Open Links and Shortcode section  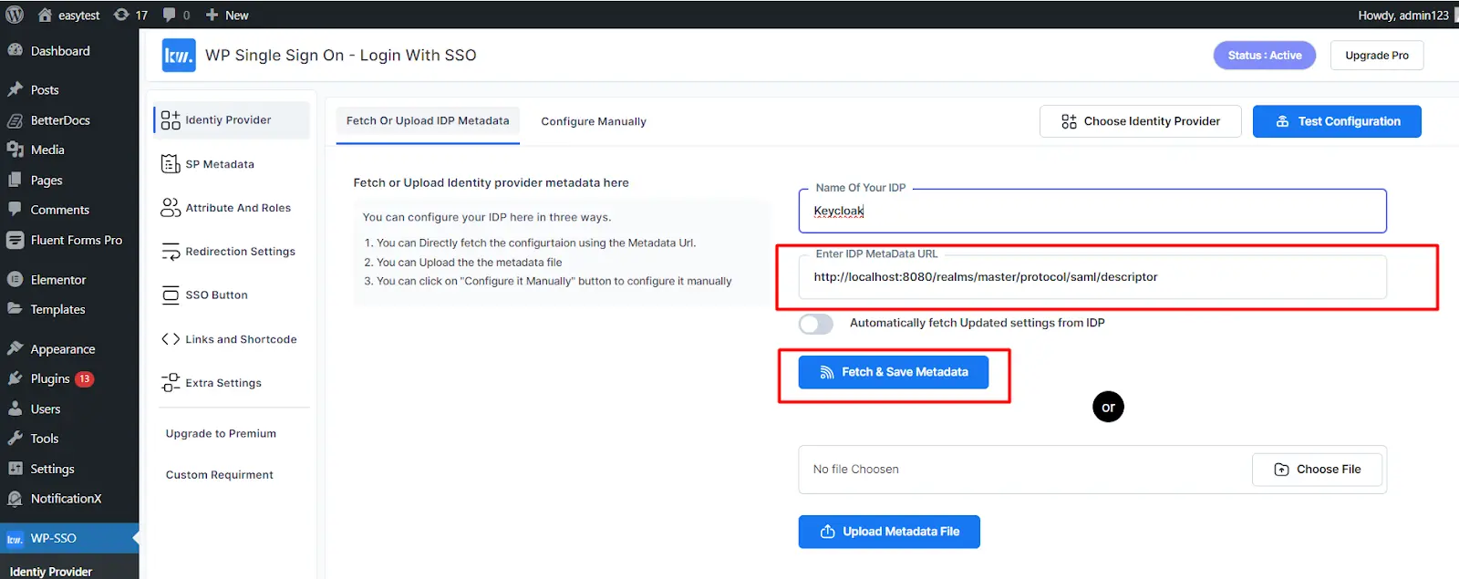tap(232, 339)
